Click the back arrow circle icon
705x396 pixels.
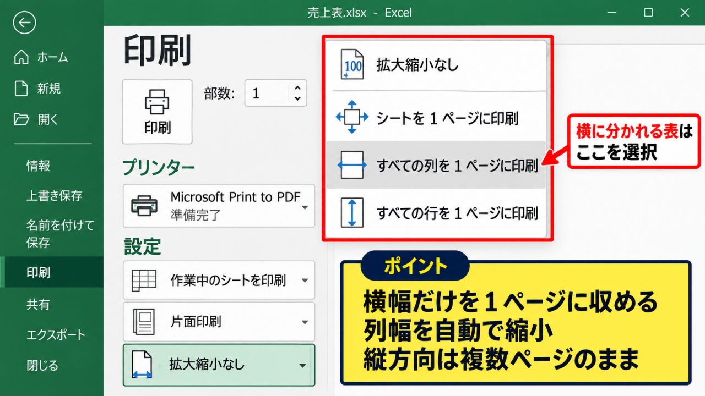pyautogui.click(x=24, y=23)
